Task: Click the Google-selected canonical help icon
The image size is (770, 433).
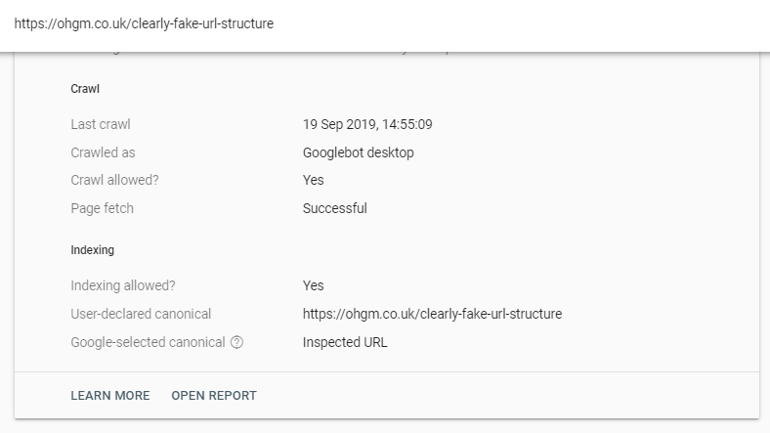Action: 236,342
